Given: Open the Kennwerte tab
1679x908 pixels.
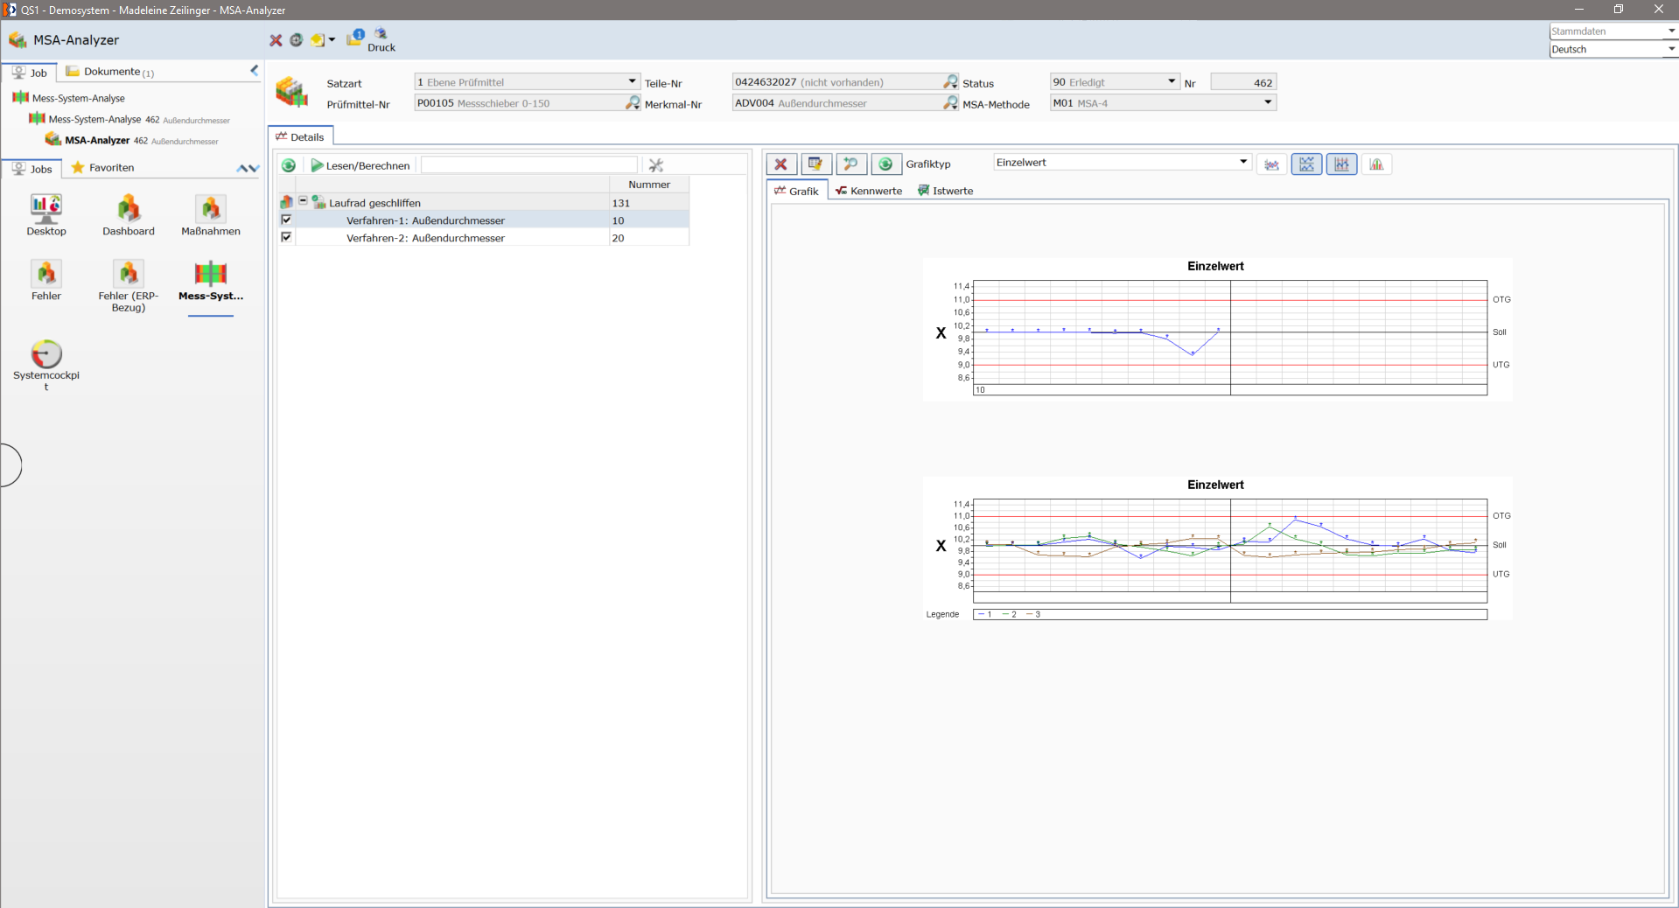Looking at the screenshot, I should [868, 191].
